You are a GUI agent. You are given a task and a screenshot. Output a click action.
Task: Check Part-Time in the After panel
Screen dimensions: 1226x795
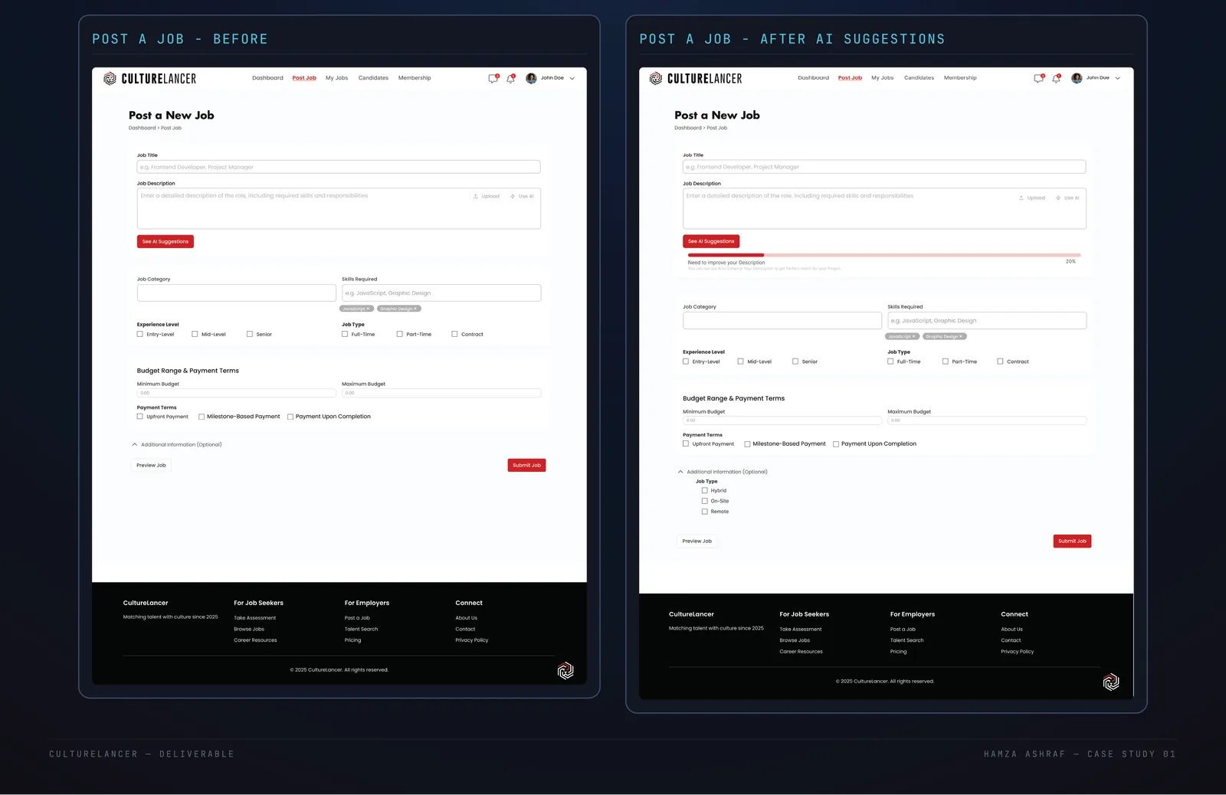(x=946, y=362)
